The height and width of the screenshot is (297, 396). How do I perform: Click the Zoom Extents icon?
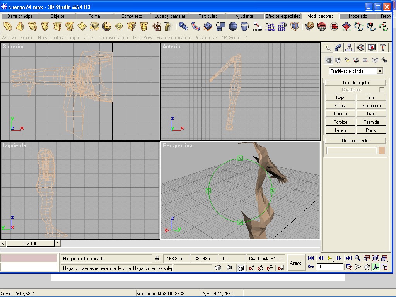[376, 258]
